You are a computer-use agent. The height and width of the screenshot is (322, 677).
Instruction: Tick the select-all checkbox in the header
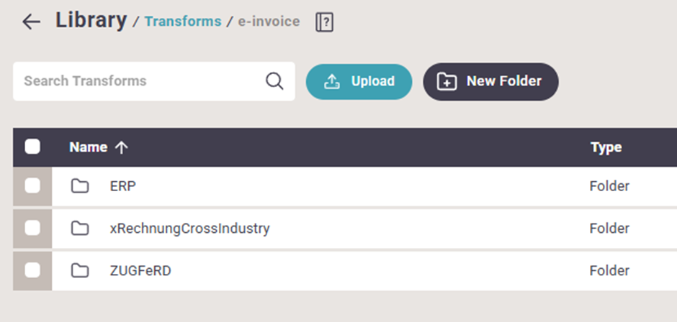click(32, 147)
